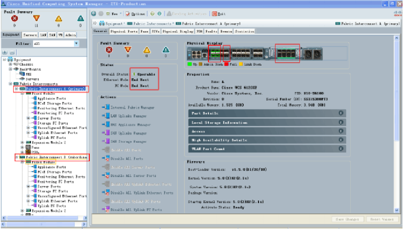
Task: Switch to the VM navigation tab
Action: coord(60,35)
